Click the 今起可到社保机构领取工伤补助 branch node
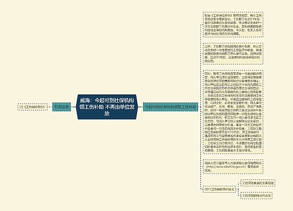This screenshot has height=211, width=293. 171,107
